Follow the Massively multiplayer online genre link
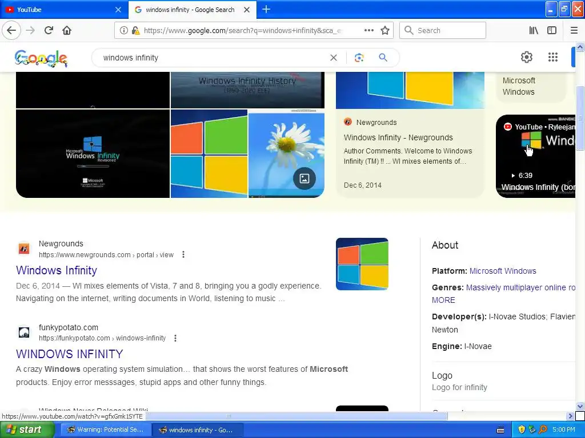585x438 pixels. (520, 287)
